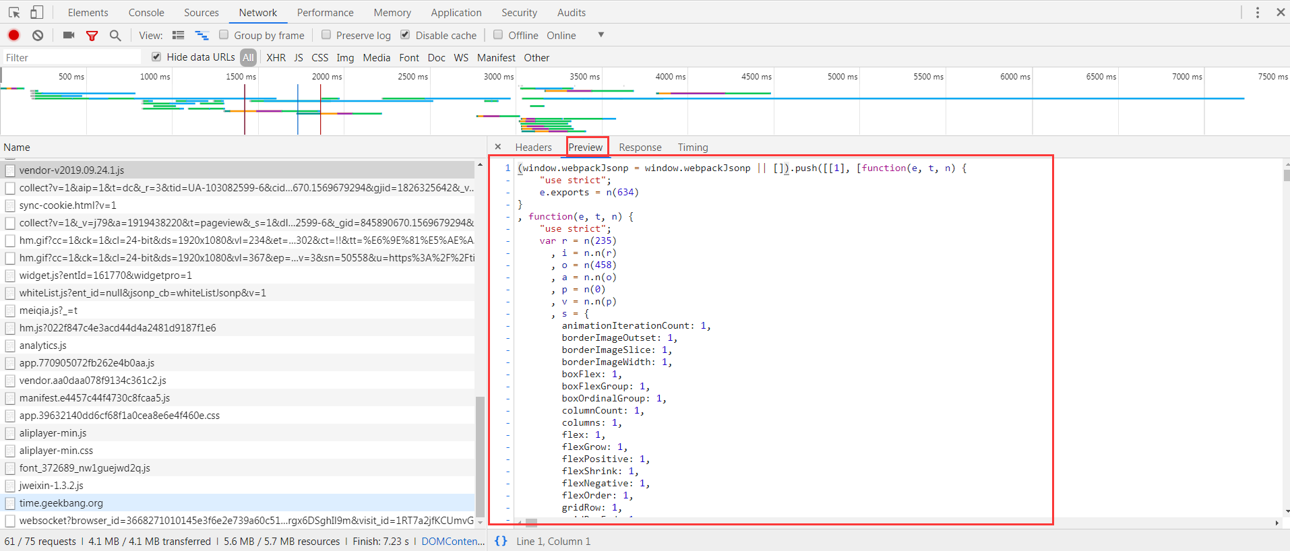The image size is (1290, 551).
Task: Click the pretty print braces icon
Action: (501, 541)
